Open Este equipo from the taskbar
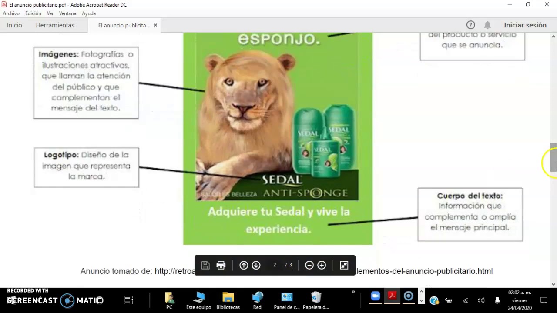 coord(198,300)
